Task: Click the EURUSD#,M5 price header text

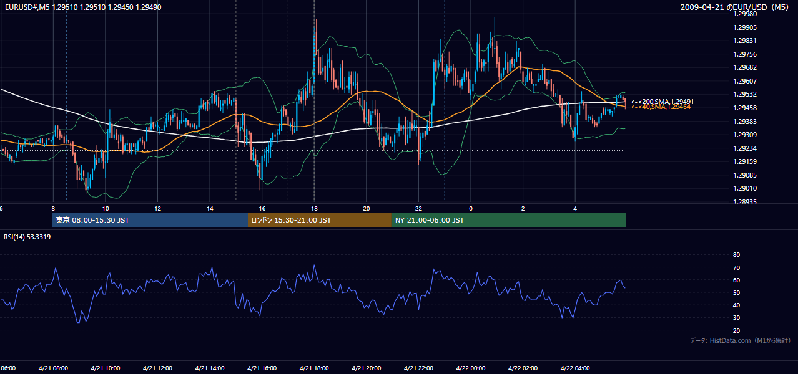Action: coord(82,7)
